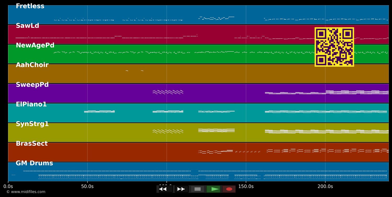Viewport: 392px width, 197px height.
Task: Click the BrasSect track label
Action: coord(32,143)
